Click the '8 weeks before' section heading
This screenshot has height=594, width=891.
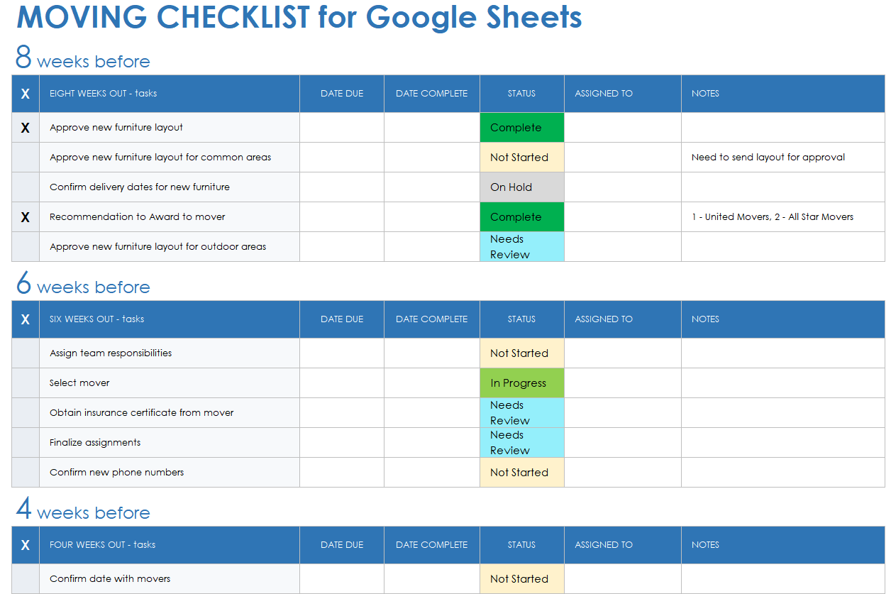(x=83, y=60)
